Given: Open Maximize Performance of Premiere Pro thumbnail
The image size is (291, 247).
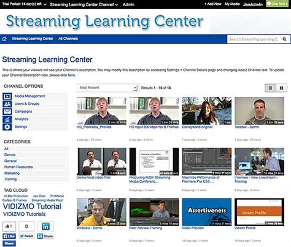Looking at the screenshot, I should pyautogui.click(x=207, y=161).
